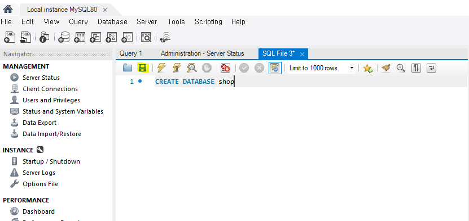Open find panel magnifier icon
This screenshot has height=221, width=469.
(x=401, y=68)
